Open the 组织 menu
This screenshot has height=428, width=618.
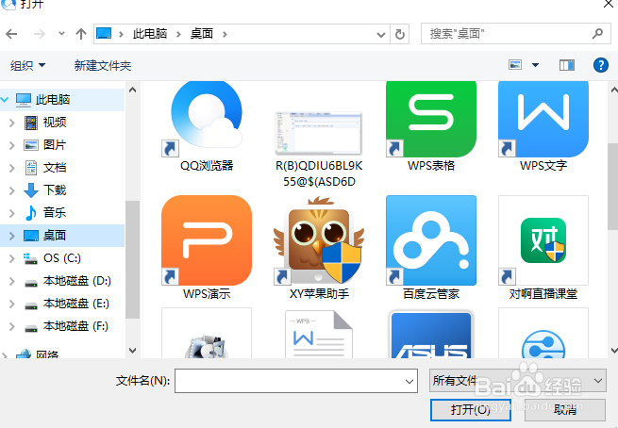27,65
